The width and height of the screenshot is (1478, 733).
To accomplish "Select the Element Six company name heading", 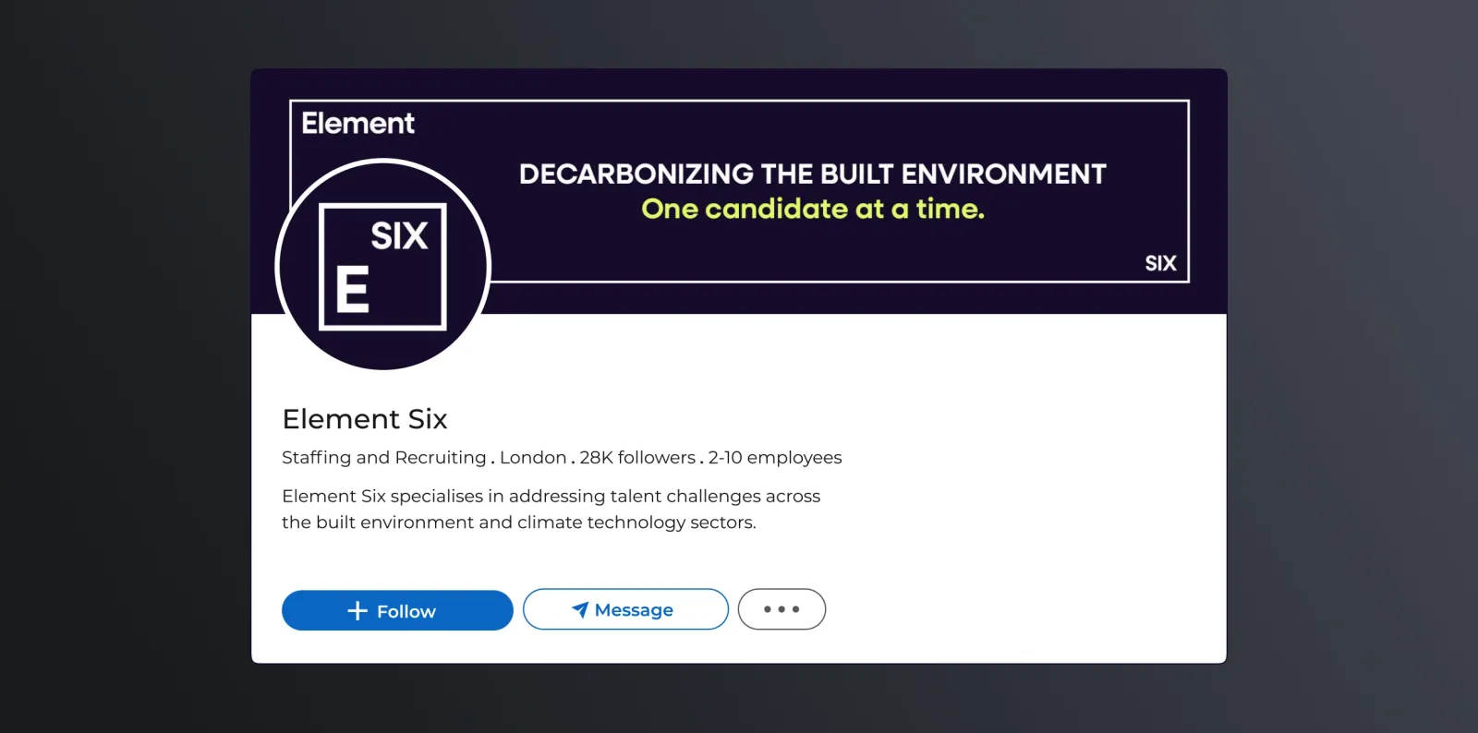I will [x=365, y=419].
